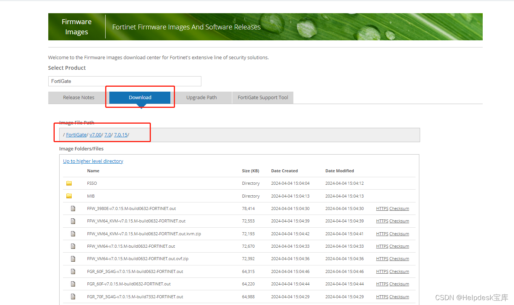Viewport: 514px width, 305px height.
Task: Click the Date Created column header
Action: point(284,171)
